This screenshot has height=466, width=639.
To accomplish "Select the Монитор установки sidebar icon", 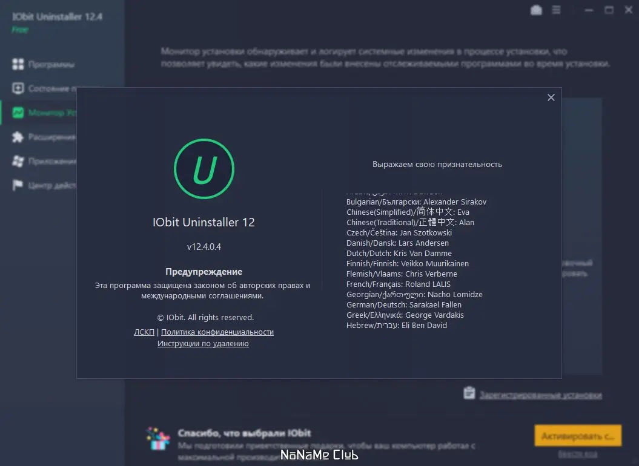I will pyautogui.click(x=18, y=113).
